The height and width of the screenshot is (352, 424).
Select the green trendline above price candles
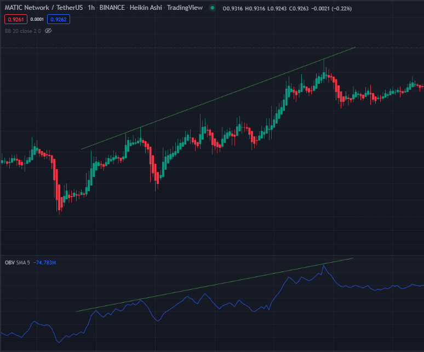(x=219, y=98)
